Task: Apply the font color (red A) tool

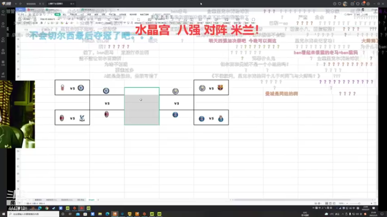Action: (67, 23)
